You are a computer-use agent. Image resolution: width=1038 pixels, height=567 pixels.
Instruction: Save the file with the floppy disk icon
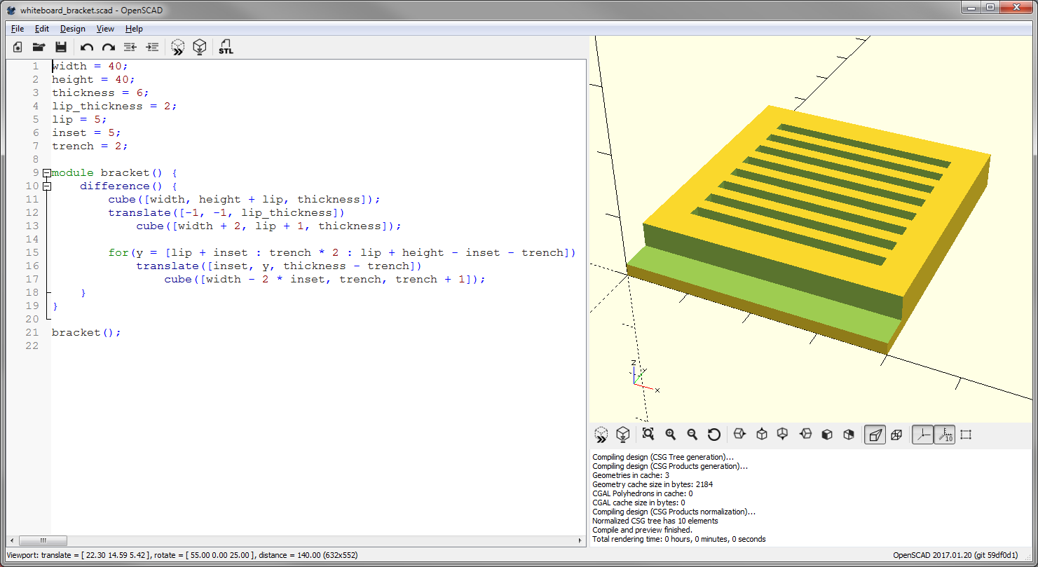click(x=61, y=47)
